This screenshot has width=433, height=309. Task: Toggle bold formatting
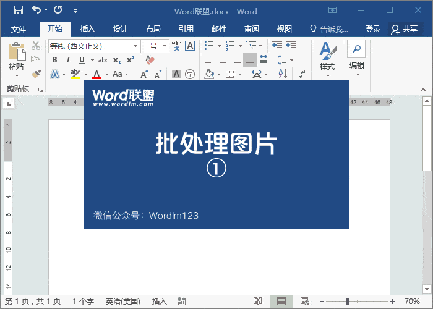54,60
